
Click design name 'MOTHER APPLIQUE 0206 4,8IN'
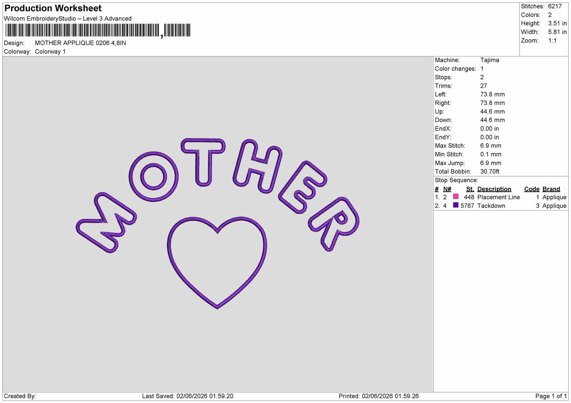[80, 43]
